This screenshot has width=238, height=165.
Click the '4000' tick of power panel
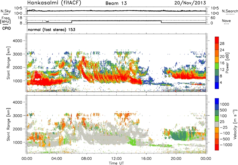click(x=18, y=41)
